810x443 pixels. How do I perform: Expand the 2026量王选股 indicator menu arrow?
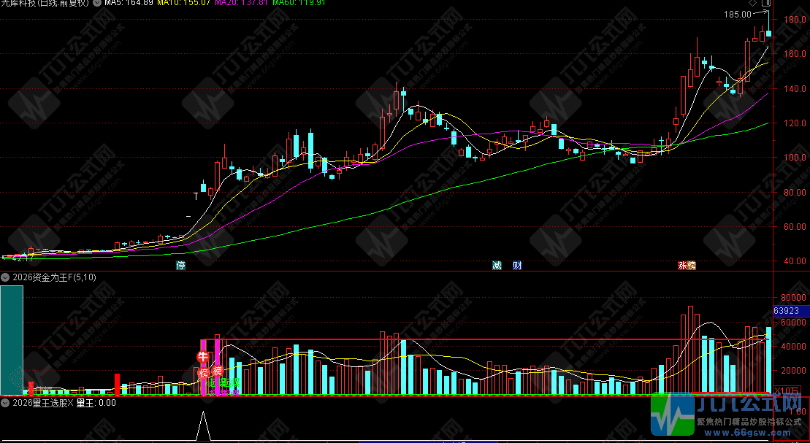[4, 402]
